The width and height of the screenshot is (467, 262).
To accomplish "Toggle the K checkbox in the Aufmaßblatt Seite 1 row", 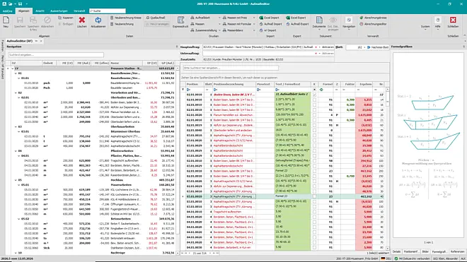I will point(314,95).
